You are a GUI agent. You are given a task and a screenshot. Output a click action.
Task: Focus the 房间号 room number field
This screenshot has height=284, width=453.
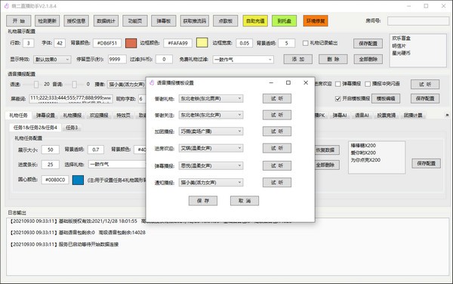point(418,21)
